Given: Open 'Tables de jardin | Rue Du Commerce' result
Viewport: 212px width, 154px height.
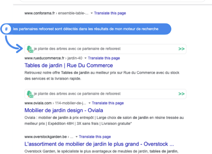Looking at the screenshot, I should pyautogui.click(x=69, y=65).
